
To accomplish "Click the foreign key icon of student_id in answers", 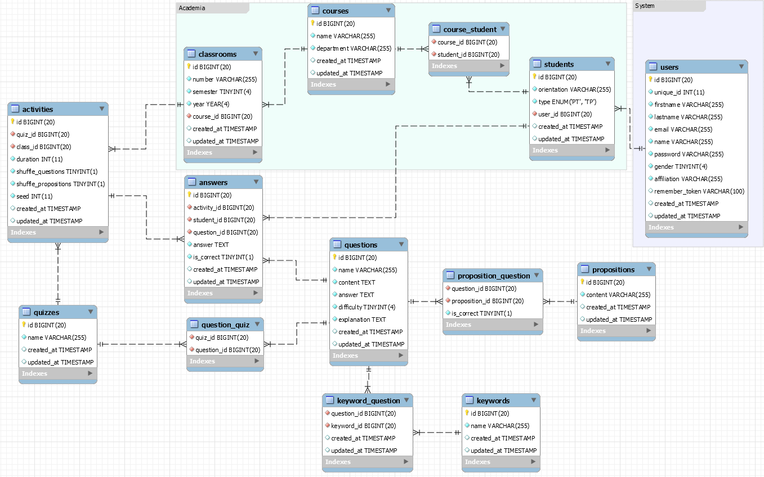I will [x=189, y=220].
